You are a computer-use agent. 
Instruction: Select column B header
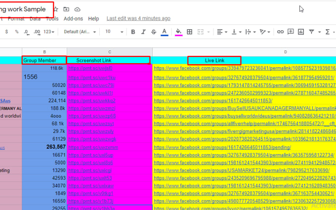pos(44,52)
